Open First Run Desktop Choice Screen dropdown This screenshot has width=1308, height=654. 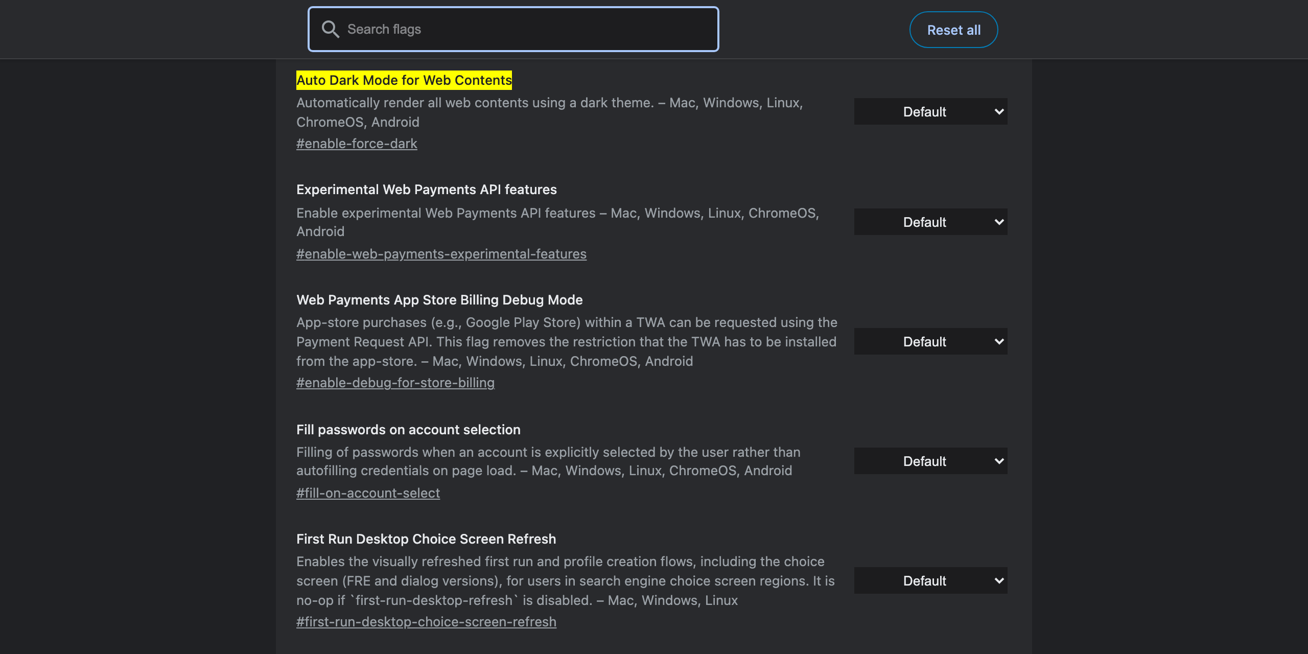pyautogui.click(x=930, y=580)
